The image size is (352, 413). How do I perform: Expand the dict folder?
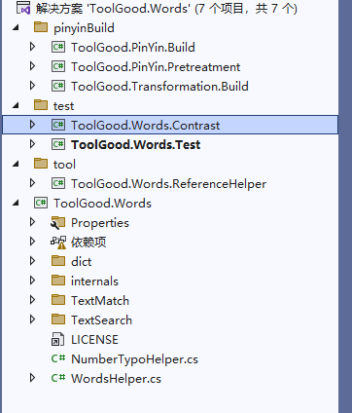tap(32, 261)
